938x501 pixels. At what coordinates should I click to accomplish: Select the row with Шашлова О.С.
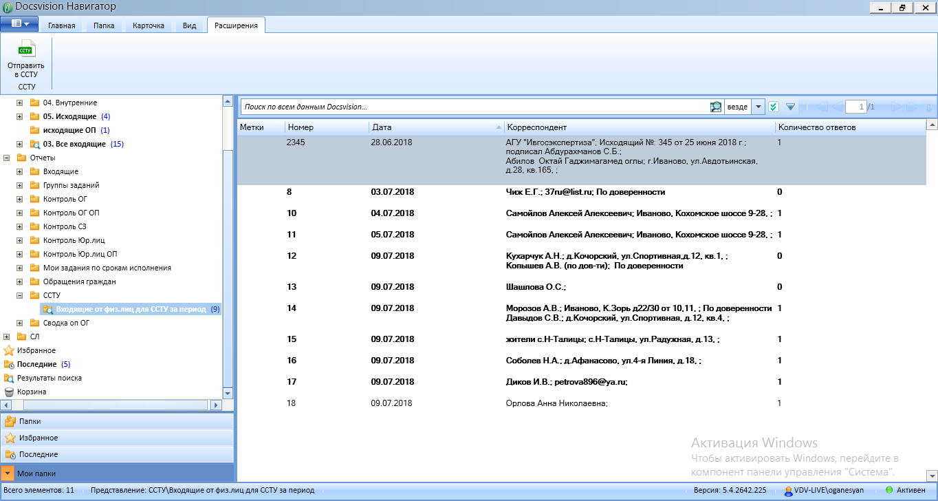(x=581, y=287)
